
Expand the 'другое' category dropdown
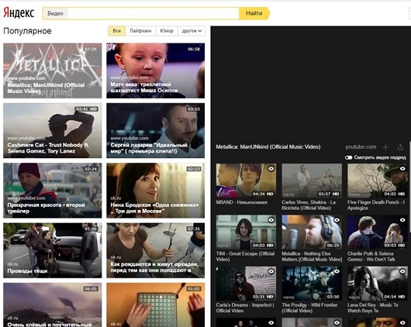[x=192, y=31]
